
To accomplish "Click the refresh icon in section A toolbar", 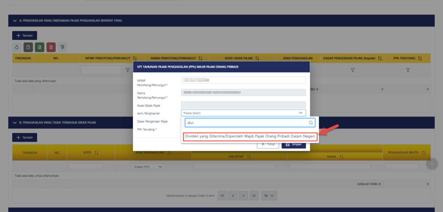I will tap(17, 47).
